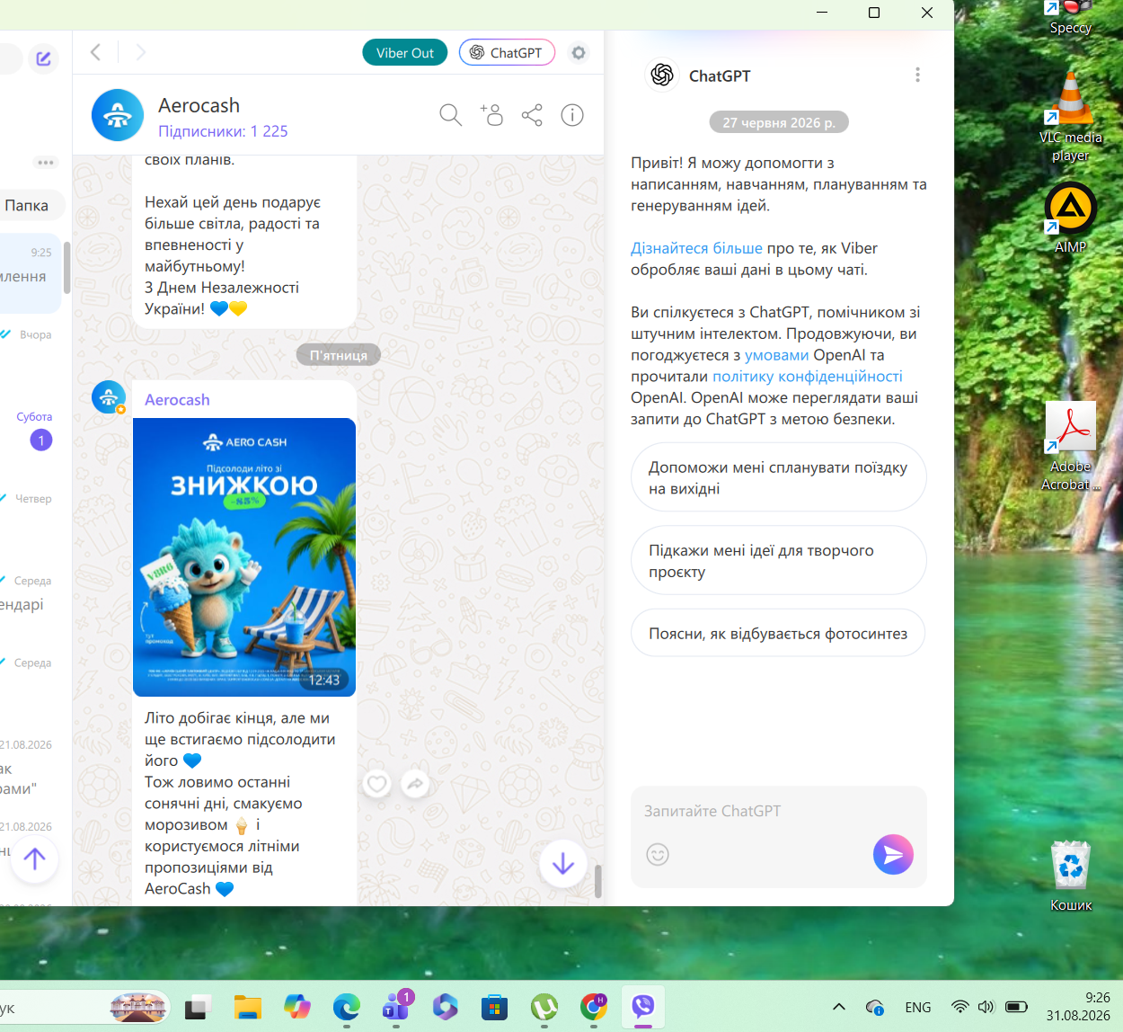Open AIMP desktop shortcut
The width and height of the screenshot is (1123, 1032).
click(1070, 218)
